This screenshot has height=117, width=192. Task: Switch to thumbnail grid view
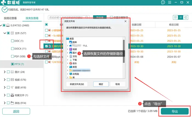pos(175,17)
